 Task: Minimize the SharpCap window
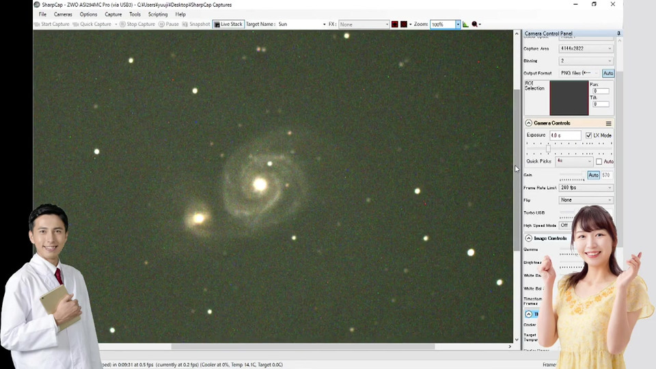click(x=575, y=4)
